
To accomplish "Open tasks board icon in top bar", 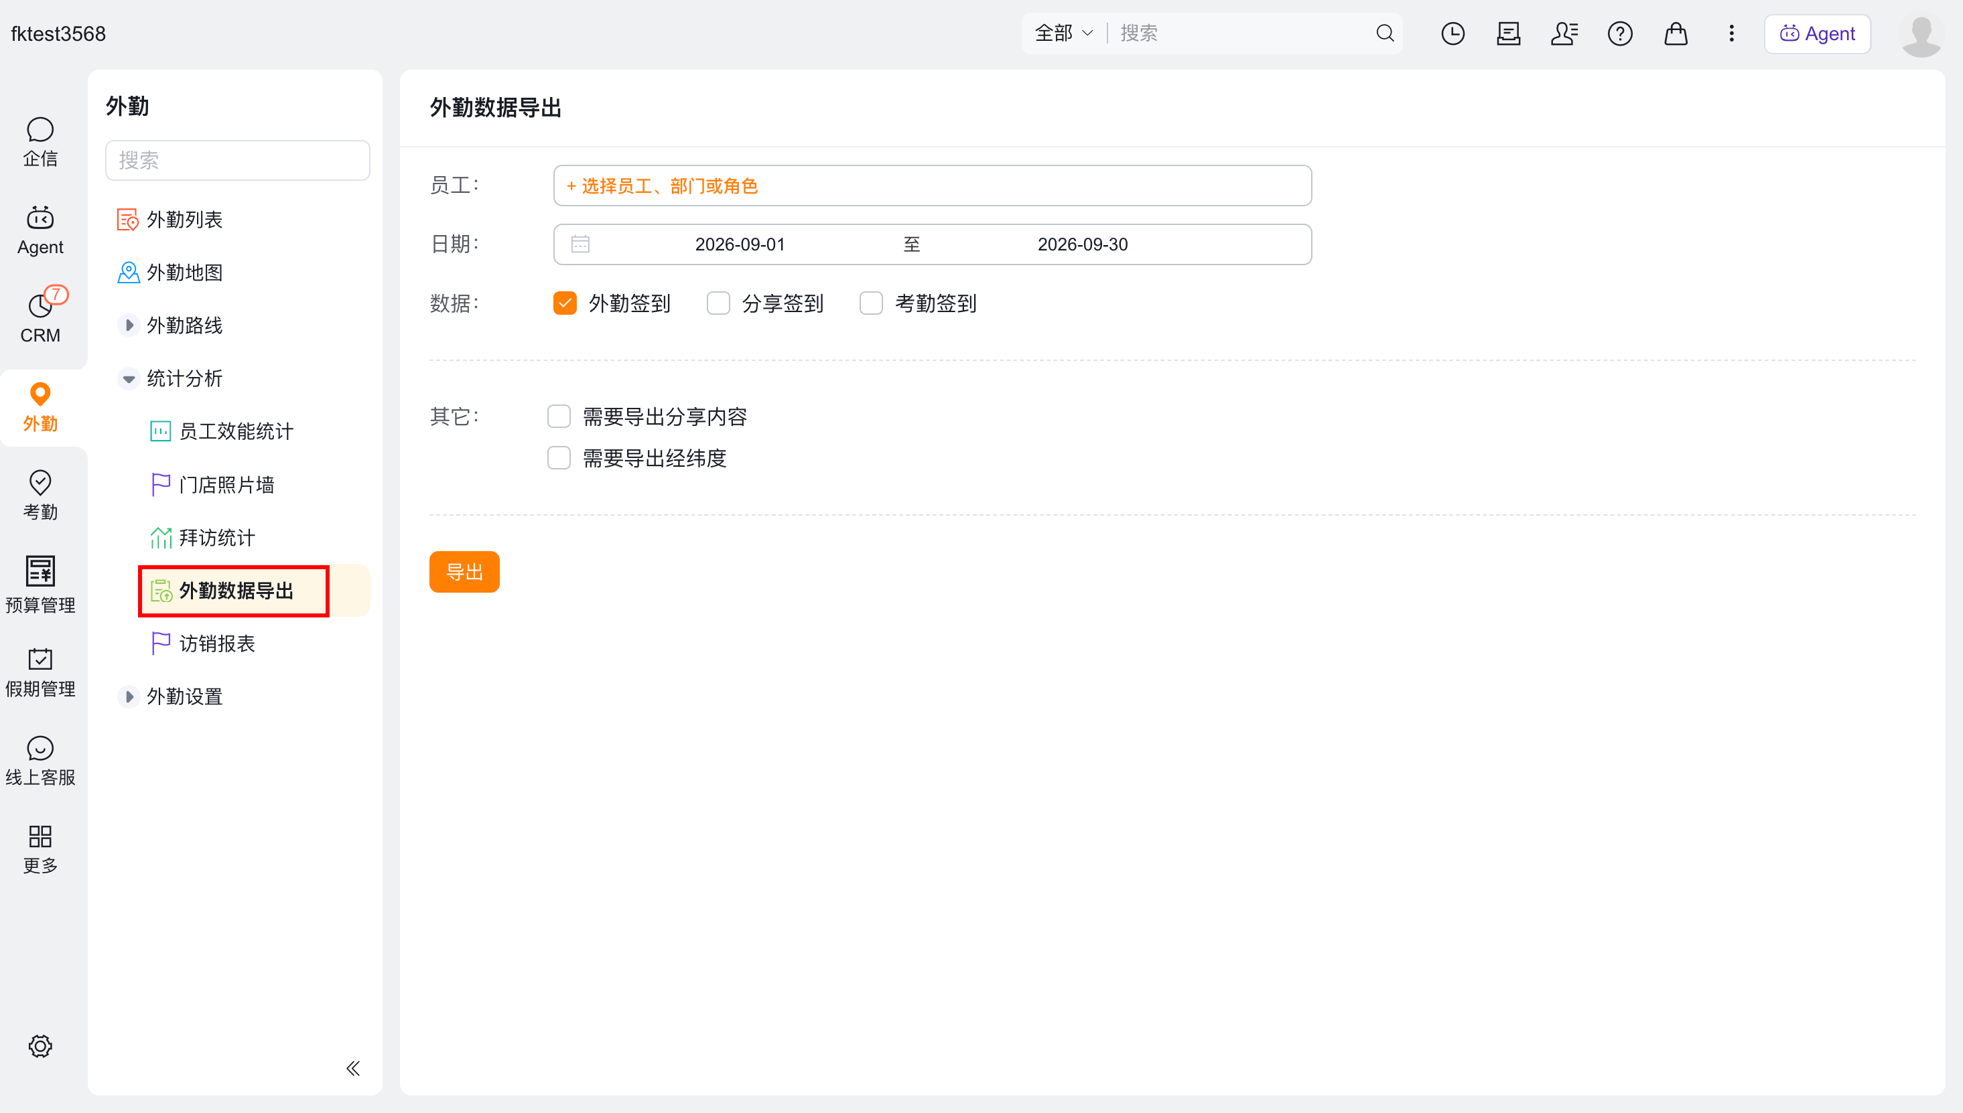I will [x=1509, y=33].
